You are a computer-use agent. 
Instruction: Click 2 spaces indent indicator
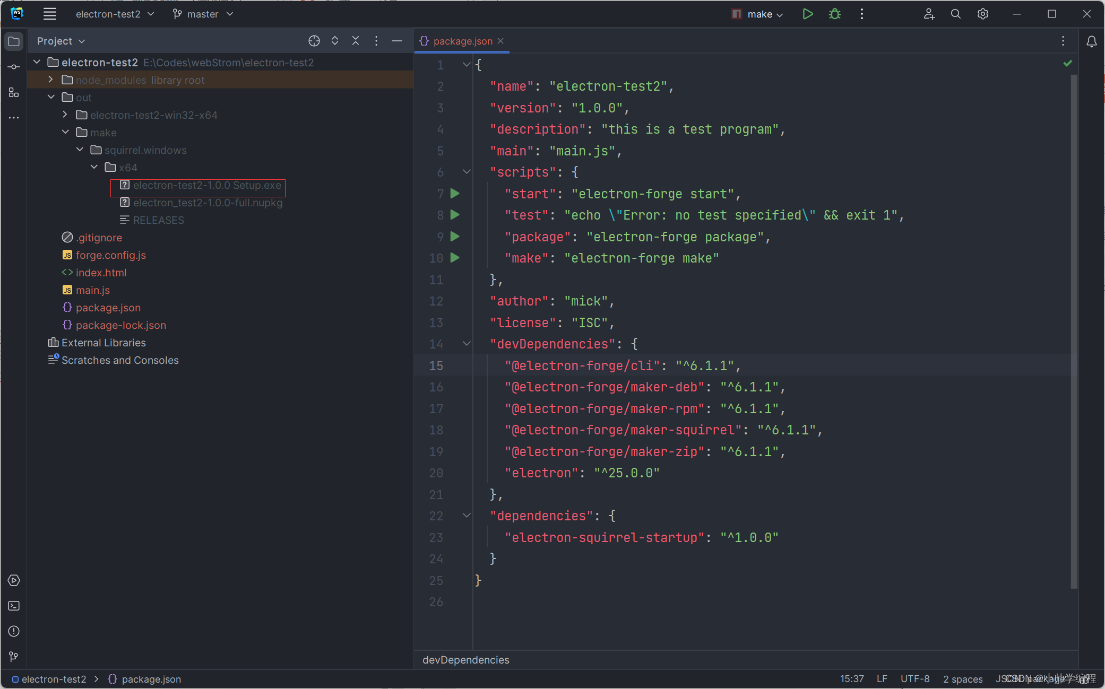pyautogui.click(x=963, y=679)
